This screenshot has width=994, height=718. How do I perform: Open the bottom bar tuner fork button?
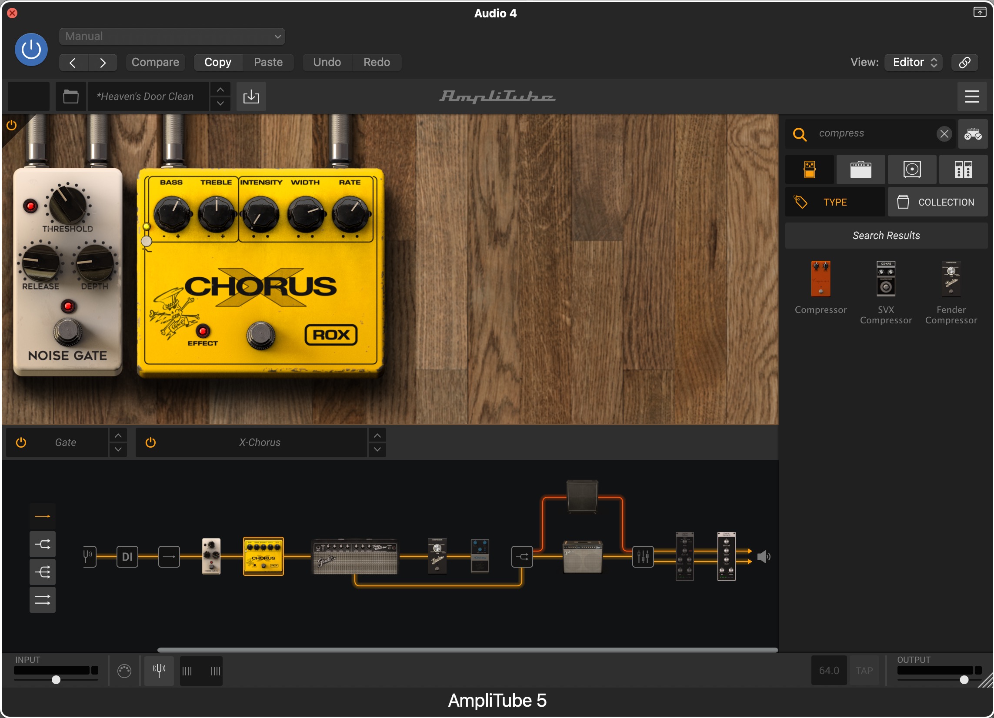pos(159,671)
